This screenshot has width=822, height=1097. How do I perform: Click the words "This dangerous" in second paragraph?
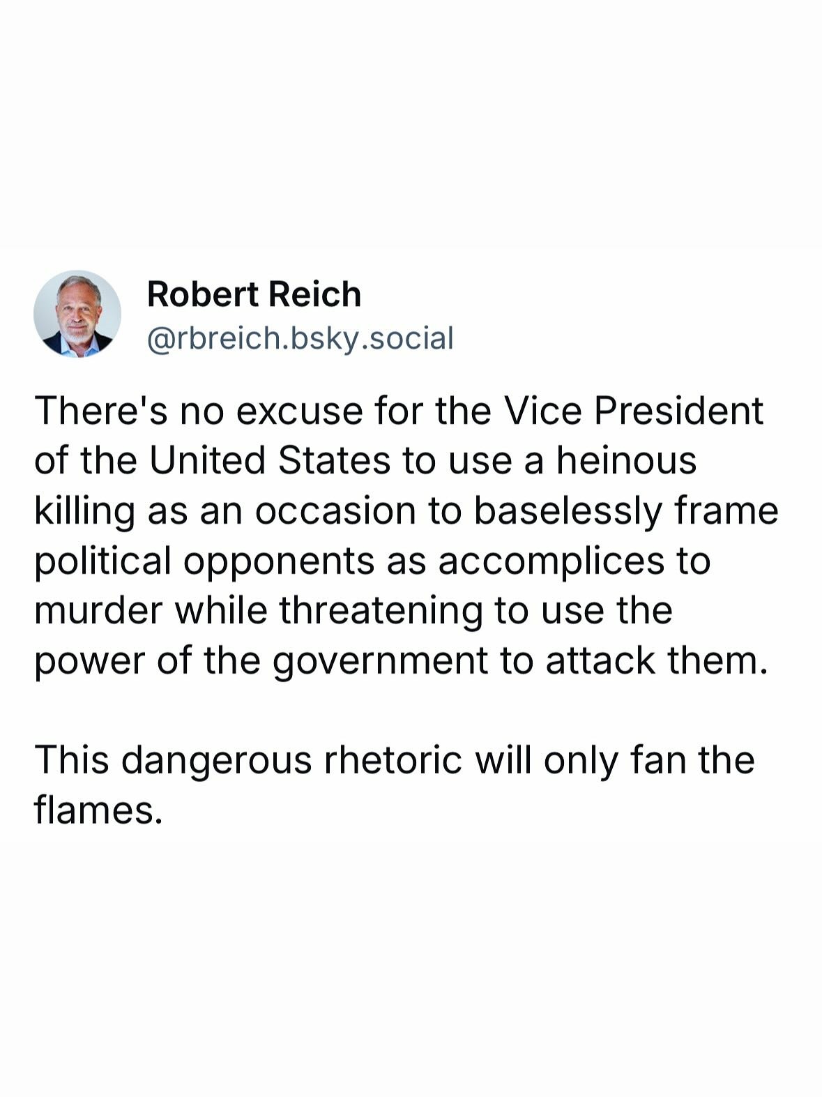[173, 759]
